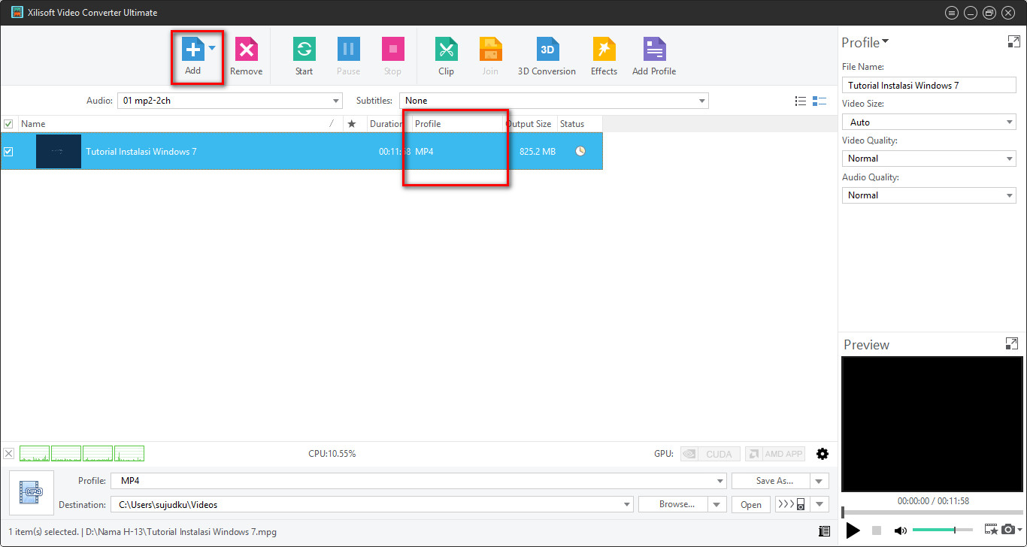
Task: Toggle CUDA GPU acceleration
Action: pyautogui.click(x=710, y=454)
